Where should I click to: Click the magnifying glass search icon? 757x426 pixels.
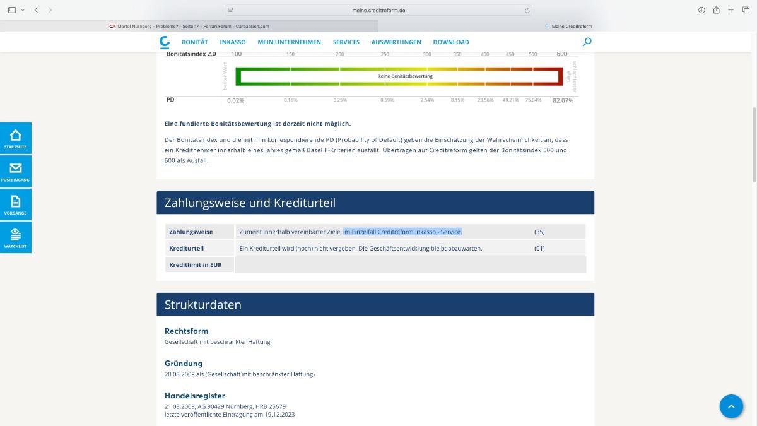click(587, 42)
